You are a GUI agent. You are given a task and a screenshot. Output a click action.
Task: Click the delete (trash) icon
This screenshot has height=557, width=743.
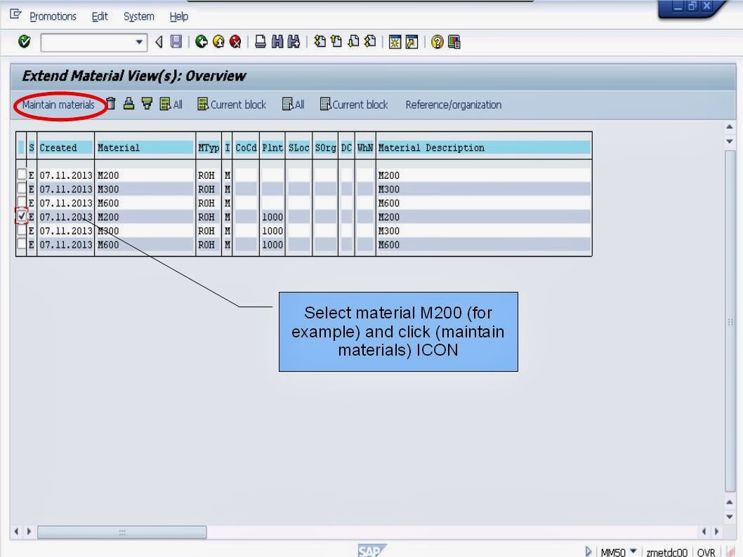[110, 104]
